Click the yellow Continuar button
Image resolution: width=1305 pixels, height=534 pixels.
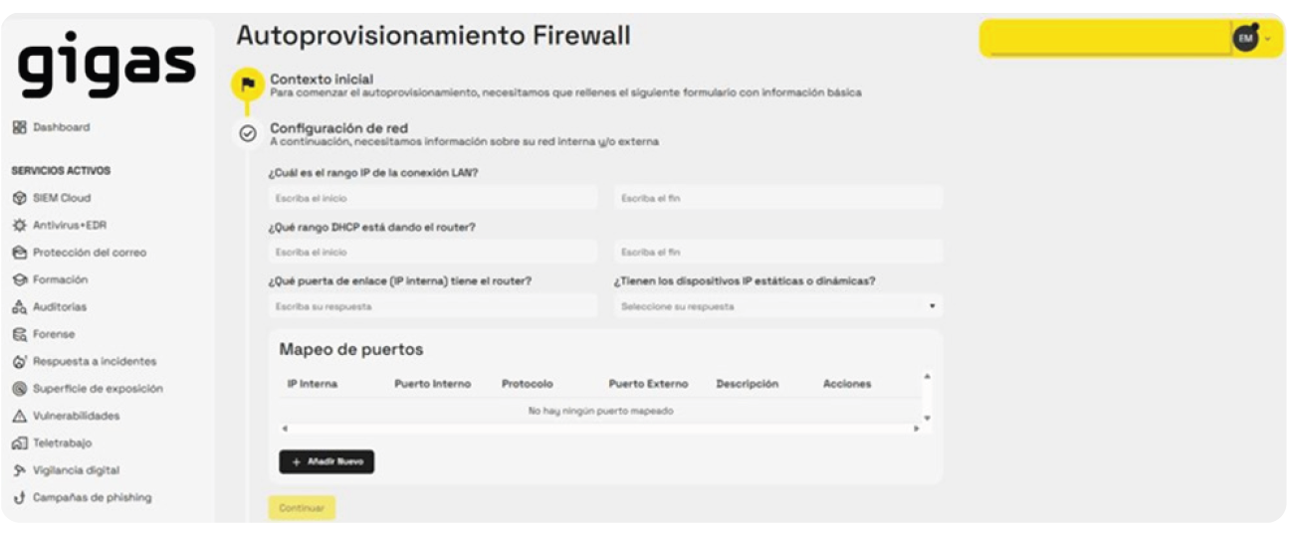(302, 508)
